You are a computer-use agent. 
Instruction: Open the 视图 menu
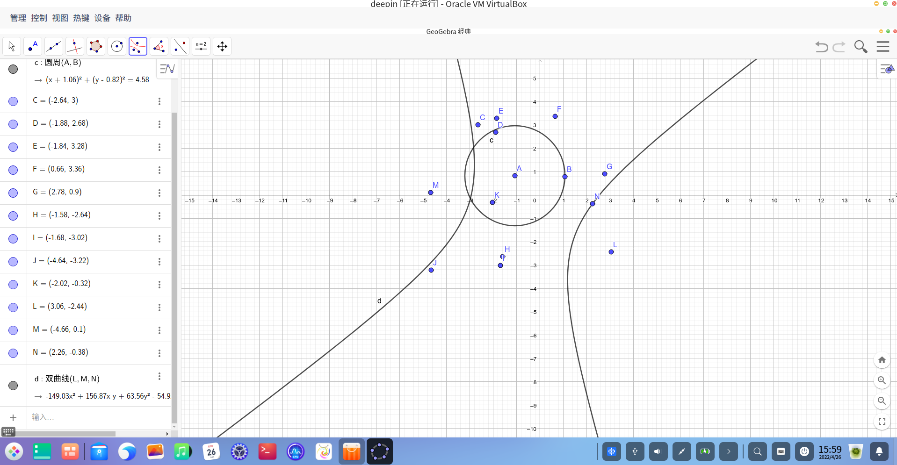[x=60, y=18]
